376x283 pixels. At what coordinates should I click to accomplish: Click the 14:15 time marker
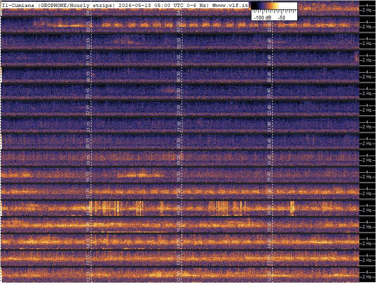click(88, 244)
